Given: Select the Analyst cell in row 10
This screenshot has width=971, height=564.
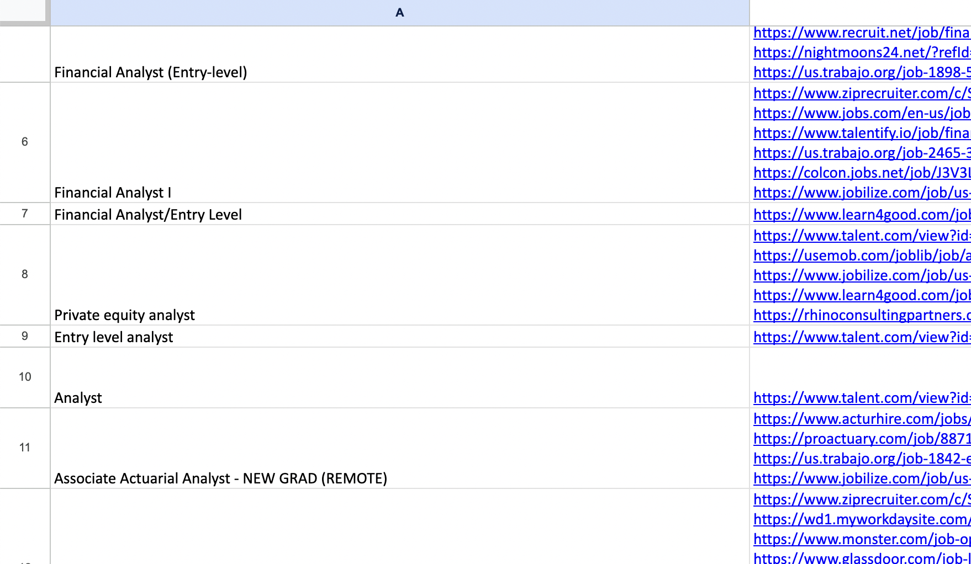Looking at the screenshot, I should [78, 397].
